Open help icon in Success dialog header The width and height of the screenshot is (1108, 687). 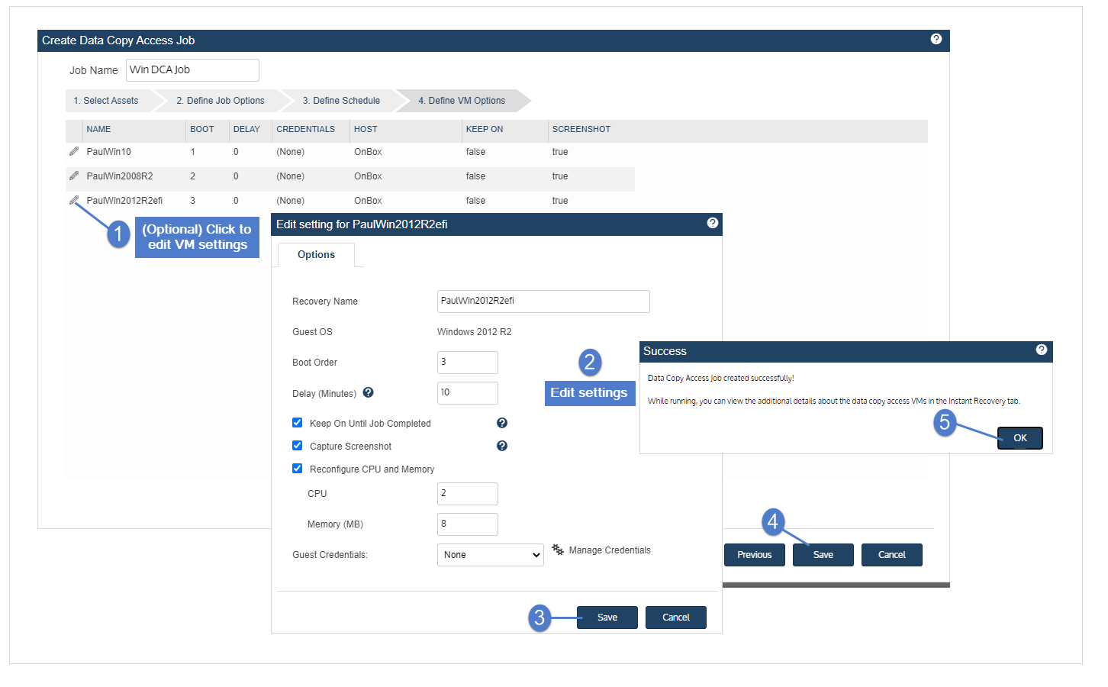(x=1042, y=350)
